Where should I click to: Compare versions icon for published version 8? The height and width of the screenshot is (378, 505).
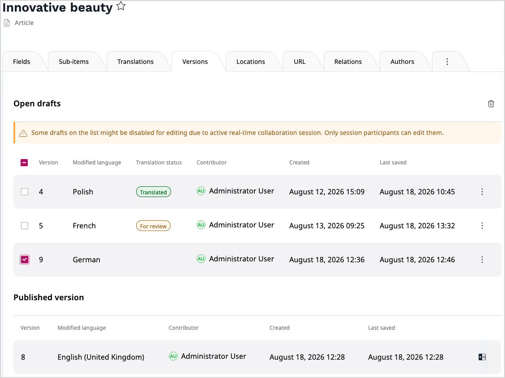click(482, 357)
